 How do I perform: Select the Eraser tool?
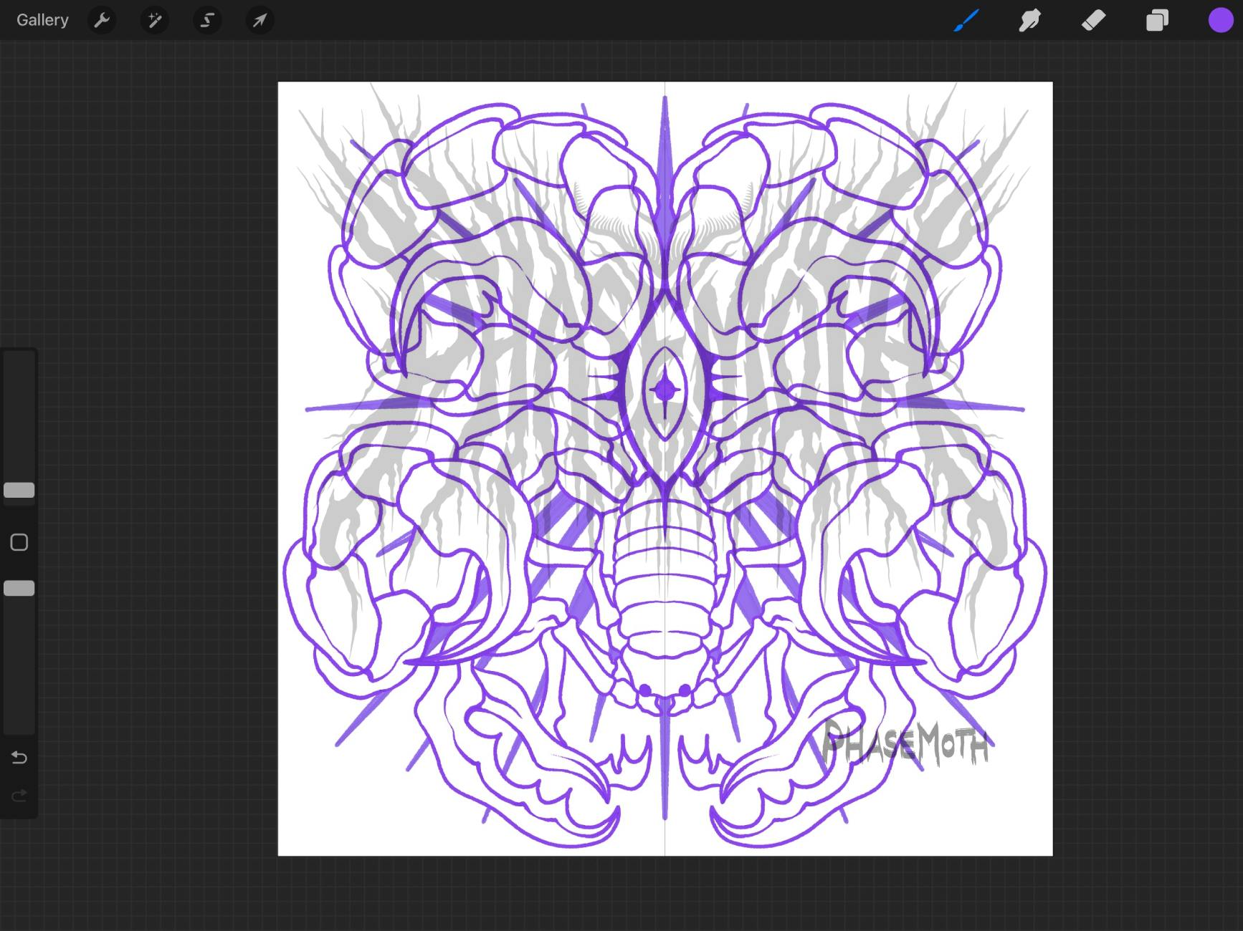tap(1093, 20)
